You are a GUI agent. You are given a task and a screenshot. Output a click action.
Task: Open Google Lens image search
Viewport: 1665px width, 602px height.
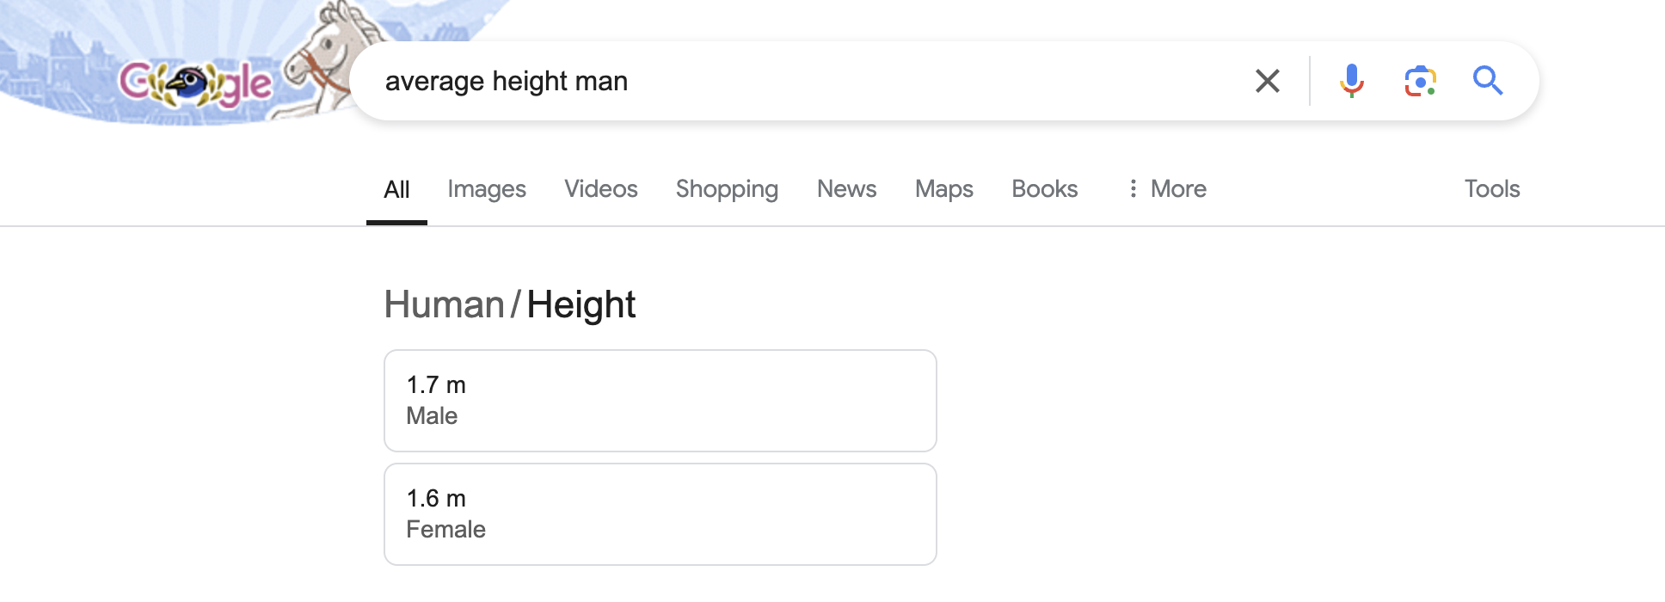1420,81
